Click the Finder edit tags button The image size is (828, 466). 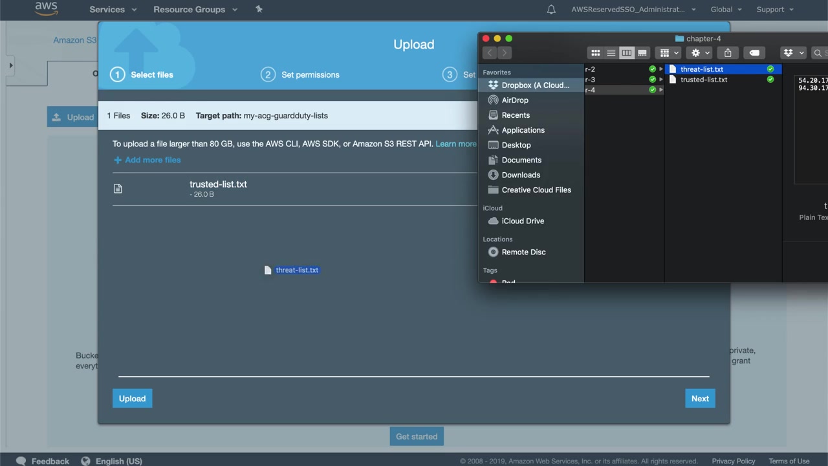pos(754,53)
